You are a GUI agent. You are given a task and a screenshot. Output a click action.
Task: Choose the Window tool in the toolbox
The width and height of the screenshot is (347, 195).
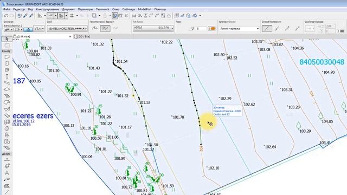[x=7, y=70]
